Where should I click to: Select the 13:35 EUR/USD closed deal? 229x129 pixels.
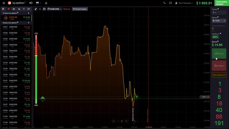(16, 63)
